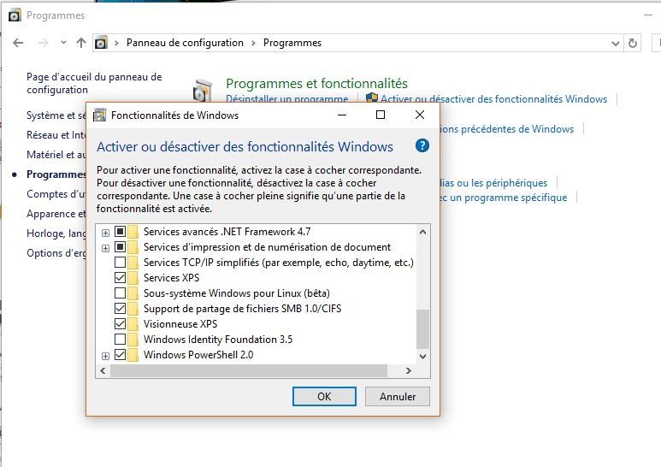Open address bar history dropdown

(616, 44)
